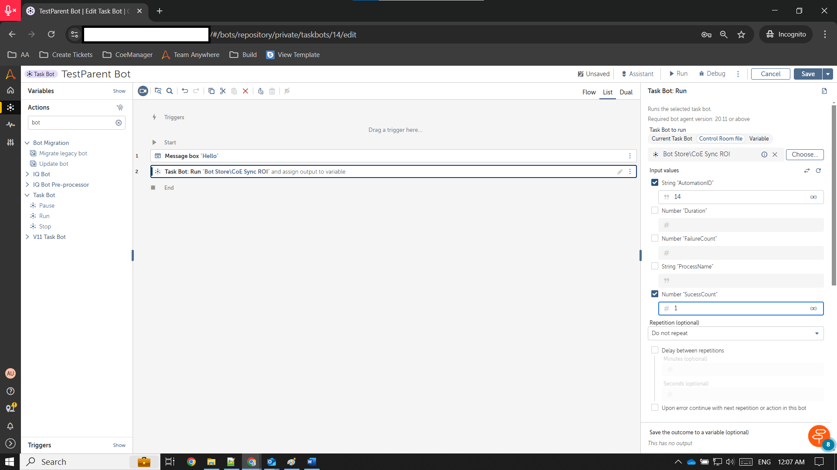Screen dimensions: 837x470
Task: Open the Automation sidebar icon
Action: 10,107
